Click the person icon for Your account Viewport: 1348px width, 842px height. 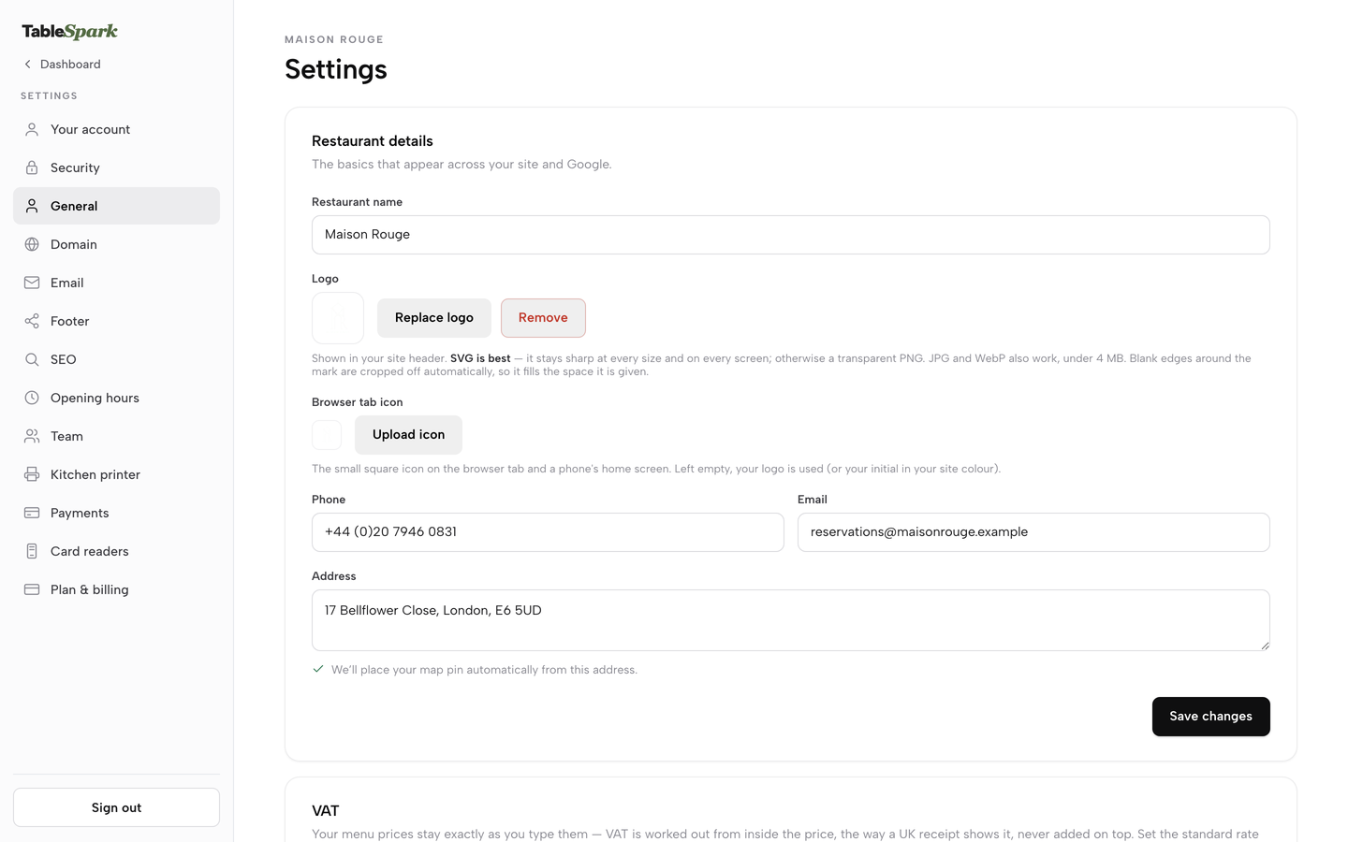pos(32,129)
